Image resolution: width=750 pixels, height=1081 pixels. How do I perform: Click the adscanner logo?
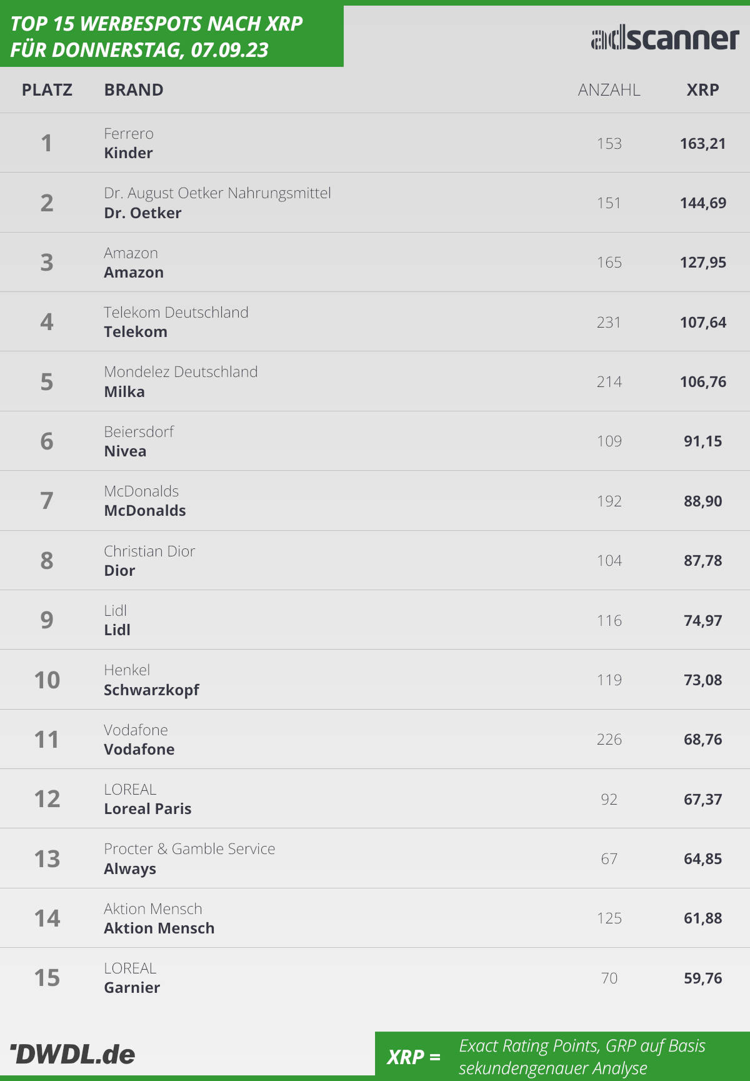[x=665, y=39]
